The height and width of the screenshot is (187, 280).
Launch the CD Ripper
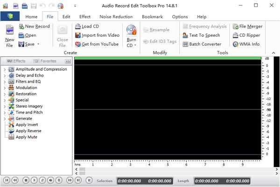[246, 35]
